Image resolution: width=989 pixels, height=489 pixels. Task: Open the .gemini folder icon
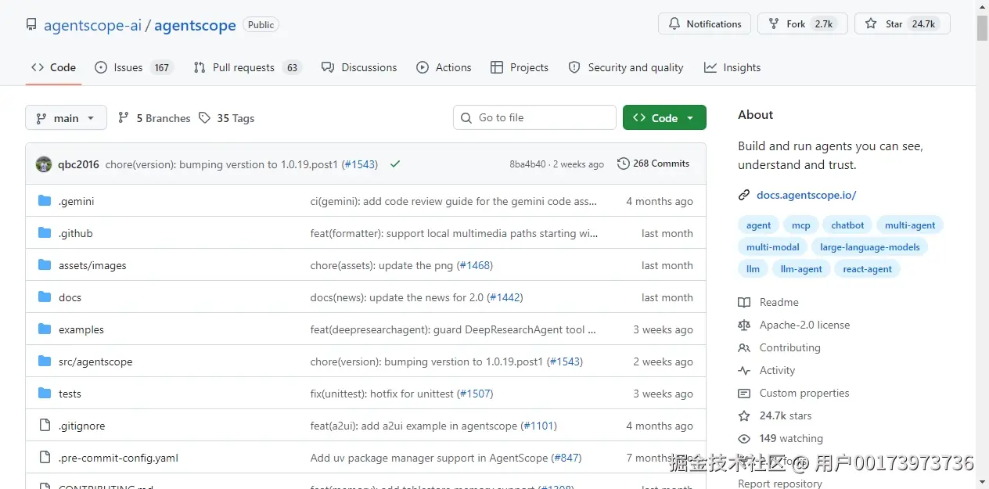(45, 201)
